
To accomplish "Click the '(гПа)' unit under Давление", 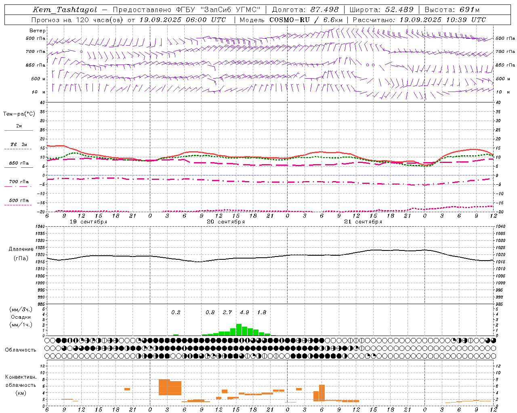I will click(x=21, y=259).
